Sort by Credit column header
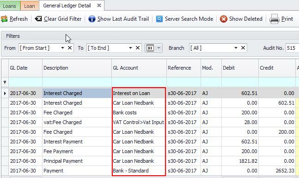Viewport: 299px width, 178px height. [277, 68]
